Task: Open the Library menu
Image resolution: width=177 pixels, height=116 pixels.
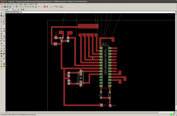Action: (21, 4)
